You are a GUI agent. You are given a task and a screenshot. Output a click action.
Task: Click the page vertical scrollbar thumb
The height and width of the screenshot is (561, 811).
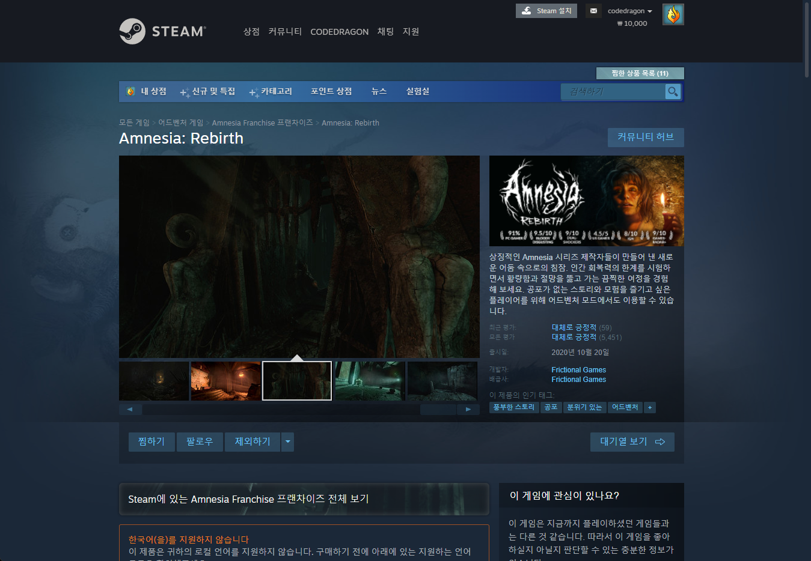806,40
